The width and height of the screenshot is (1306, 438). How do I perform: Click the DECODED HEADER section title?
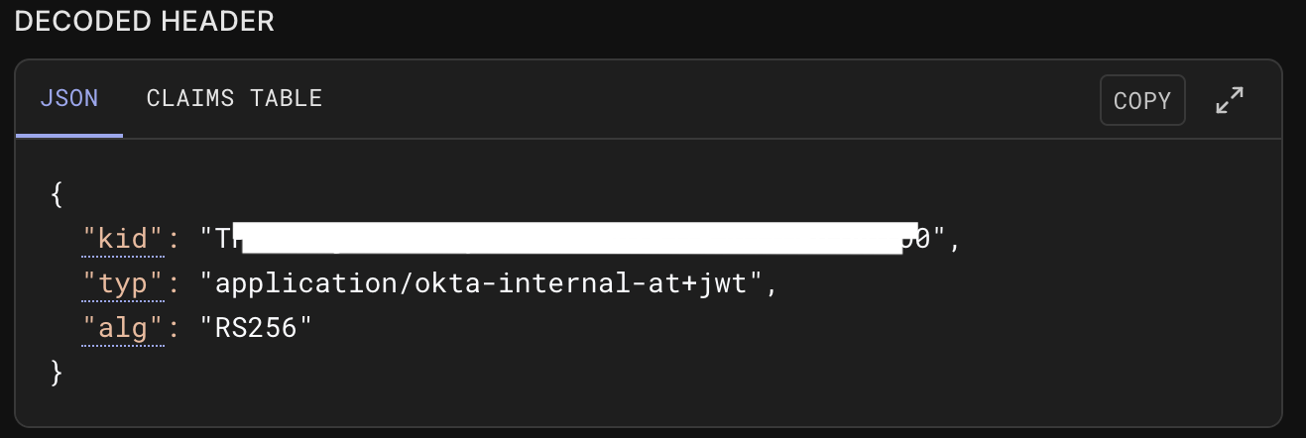(x=145, y=21)
